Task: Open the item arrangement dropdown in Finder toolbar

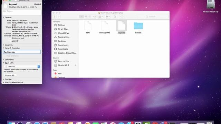Action: click(x=100, y=17)
